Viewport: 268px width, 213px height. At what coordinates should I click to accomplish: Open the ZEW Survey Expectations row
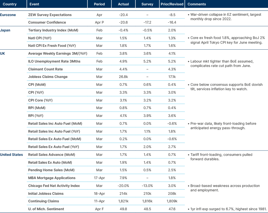[x=50, y=14]
